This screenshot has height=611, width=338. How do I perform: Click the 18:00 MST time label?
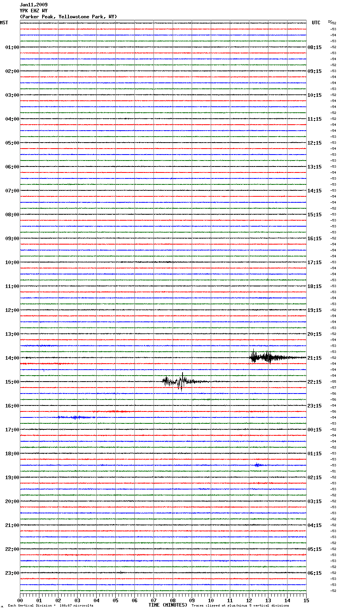(x=12, y=454)
